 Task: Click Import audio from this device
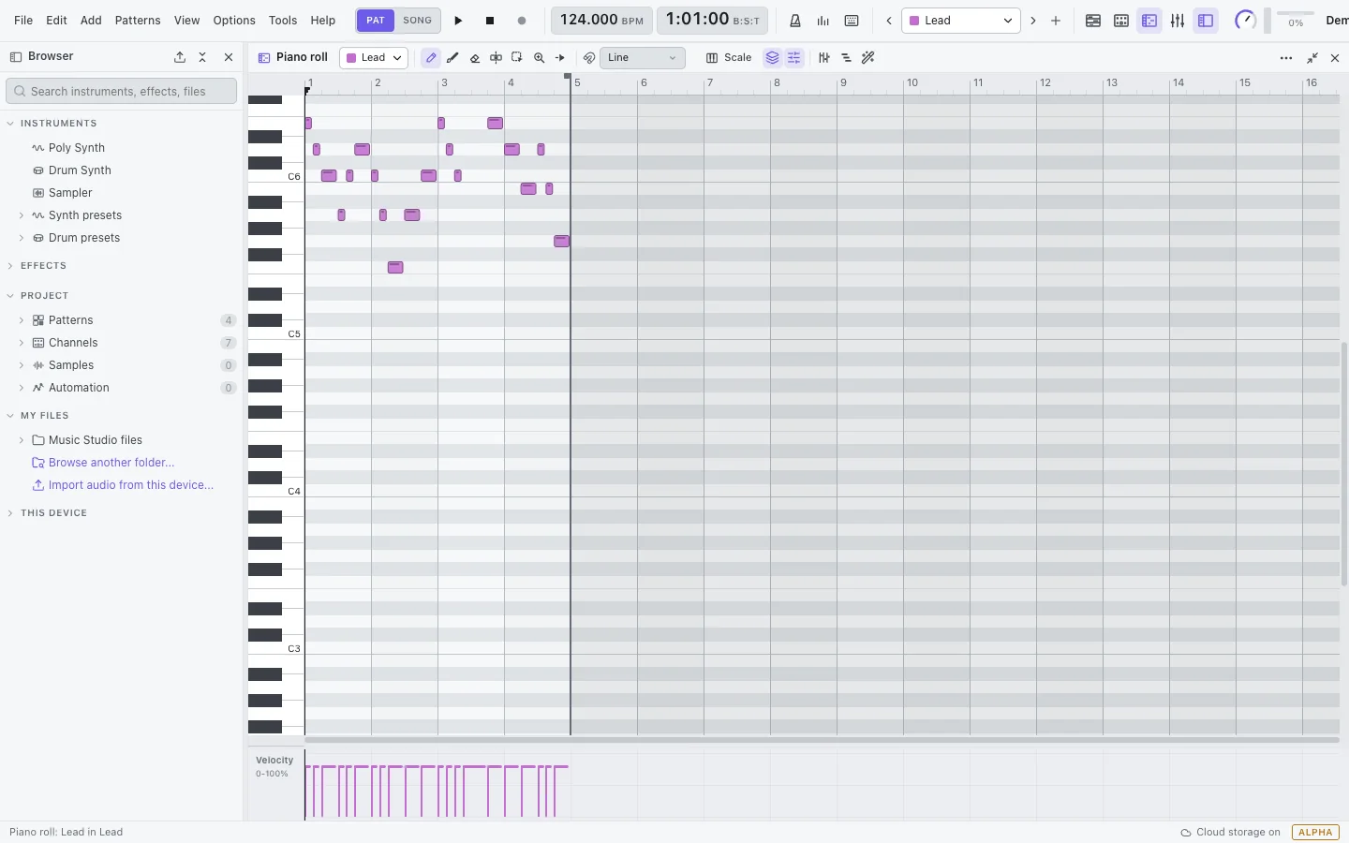click(131, 485)
